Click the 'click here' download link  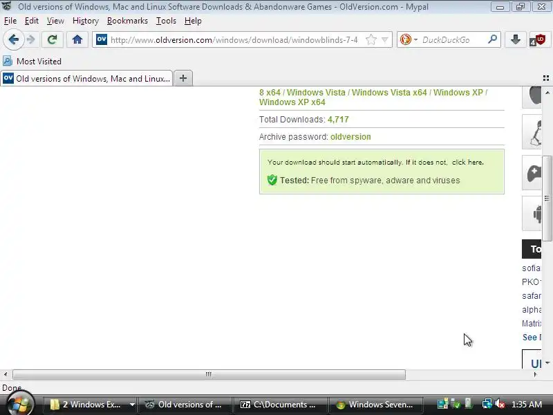point(468,163)
